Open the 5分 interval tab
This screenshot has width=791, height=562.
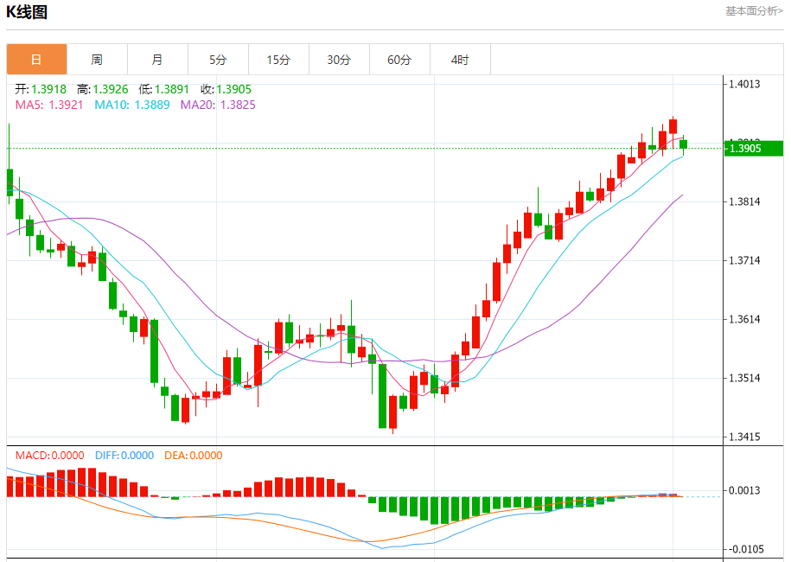pyautogui.click(x=218, y=60)
